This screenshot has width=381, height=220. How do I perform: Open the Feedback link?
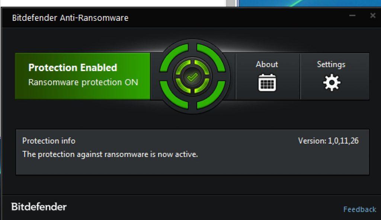pyautogui.click(x=359, y=209)
